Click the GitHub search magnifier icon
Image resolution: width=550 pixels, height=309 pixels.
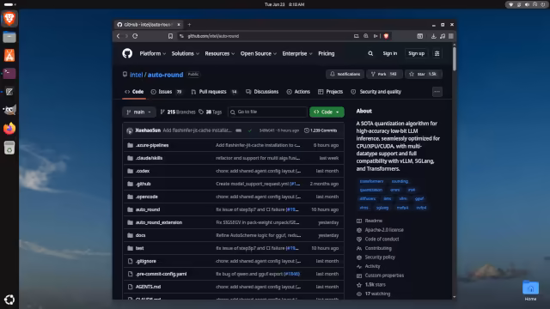click(370, 53)
